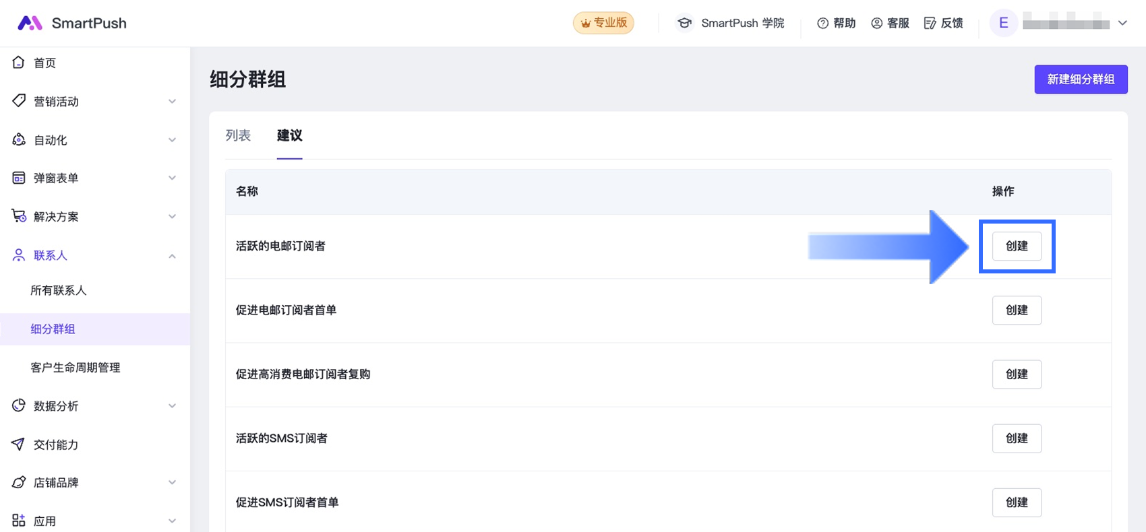
Task: Switch to the 列表 tab
Action: 238,135
